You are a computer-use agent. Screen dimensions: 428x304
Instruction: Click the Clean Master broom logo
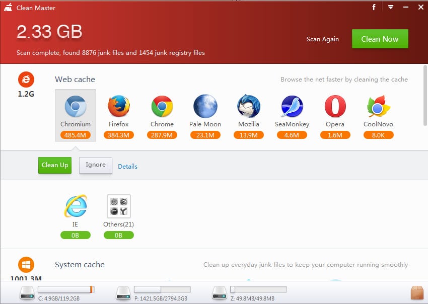[8, 8]
